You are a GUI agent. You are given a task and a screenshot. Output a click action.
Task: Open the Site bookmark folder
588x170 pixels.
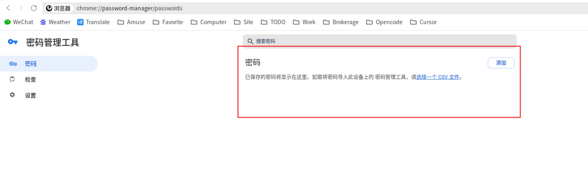tap(244, 22)
